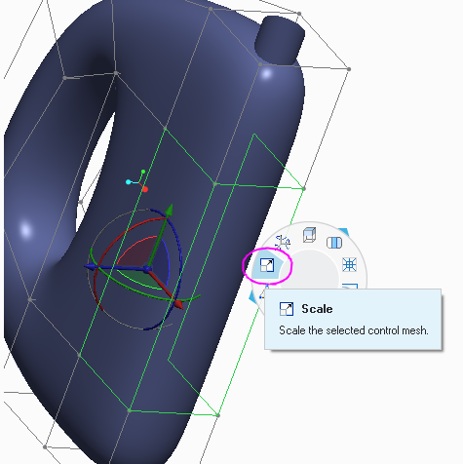Click the red dot of the small triad
463x464 pixels.
coord(145,189)
